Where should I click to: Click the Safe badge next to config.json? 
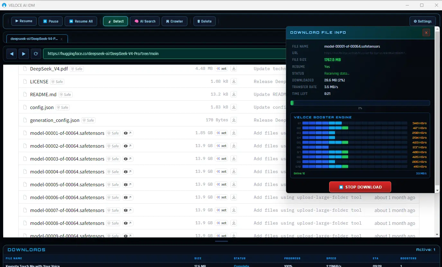tap(63, 107)
